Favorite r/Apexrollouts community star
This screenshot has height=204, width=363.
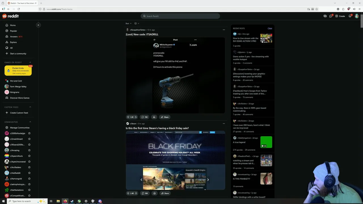[x=29, y=156]
